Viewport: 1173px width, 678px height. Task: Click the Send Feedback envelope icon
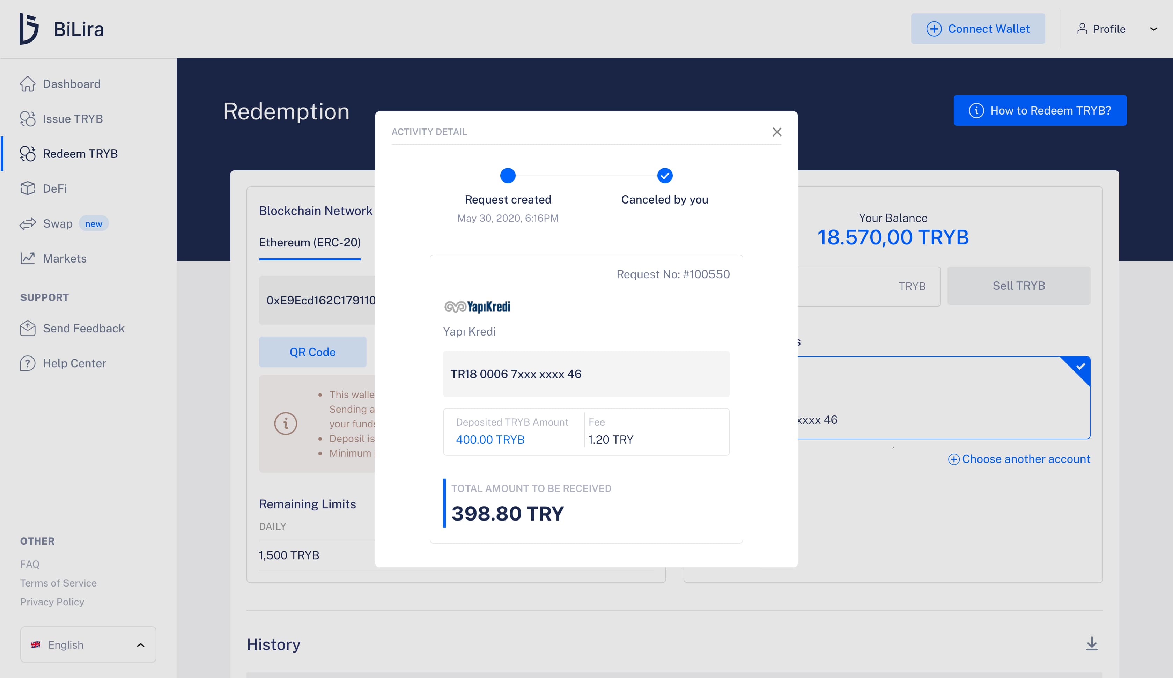coord(28,328)
